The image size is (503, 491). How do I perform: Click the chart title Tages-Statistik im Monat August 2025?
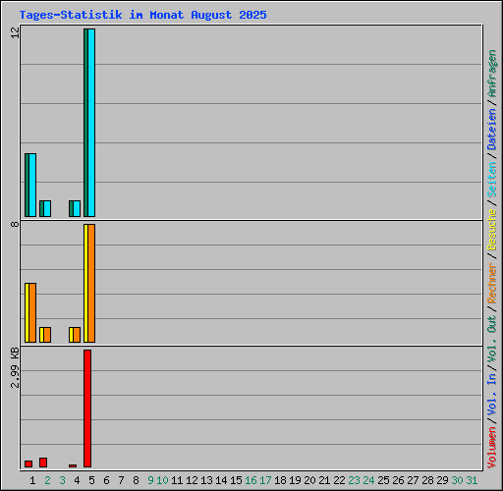[x=142, y=15]
